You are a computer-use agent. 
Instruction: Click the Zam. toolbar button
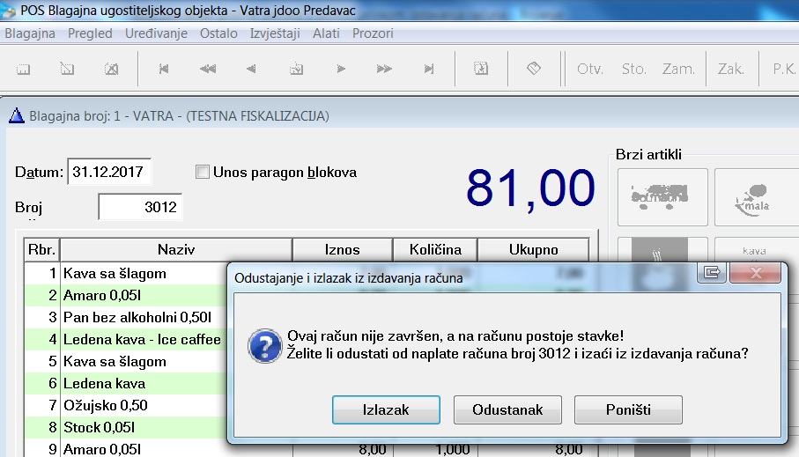coord(678,69)
